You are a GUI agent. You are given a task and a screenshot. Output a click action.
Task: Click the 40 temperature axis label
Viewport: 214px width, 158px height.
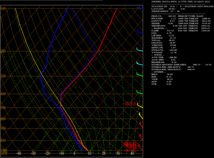coord(132,153)
